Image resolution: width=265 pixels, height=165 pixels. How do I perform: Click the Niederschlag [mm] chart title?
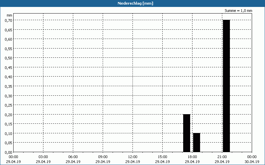click(x=135, y=3)
